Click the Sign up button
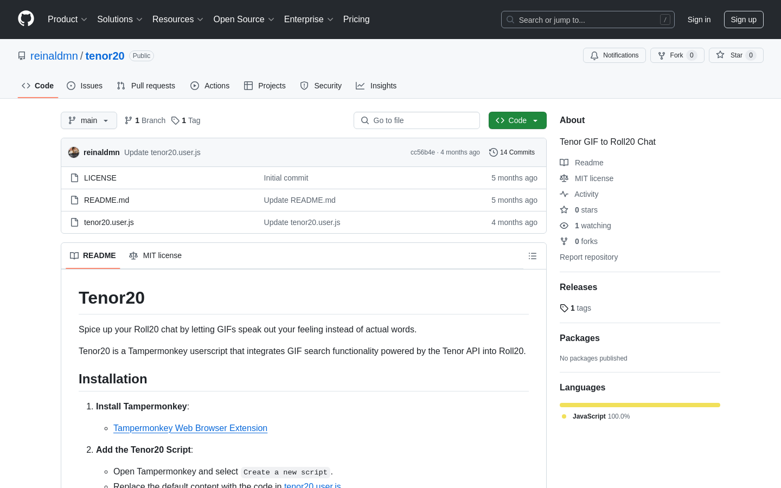This screenshot has height=488, width=781. [x=744, y=20]
